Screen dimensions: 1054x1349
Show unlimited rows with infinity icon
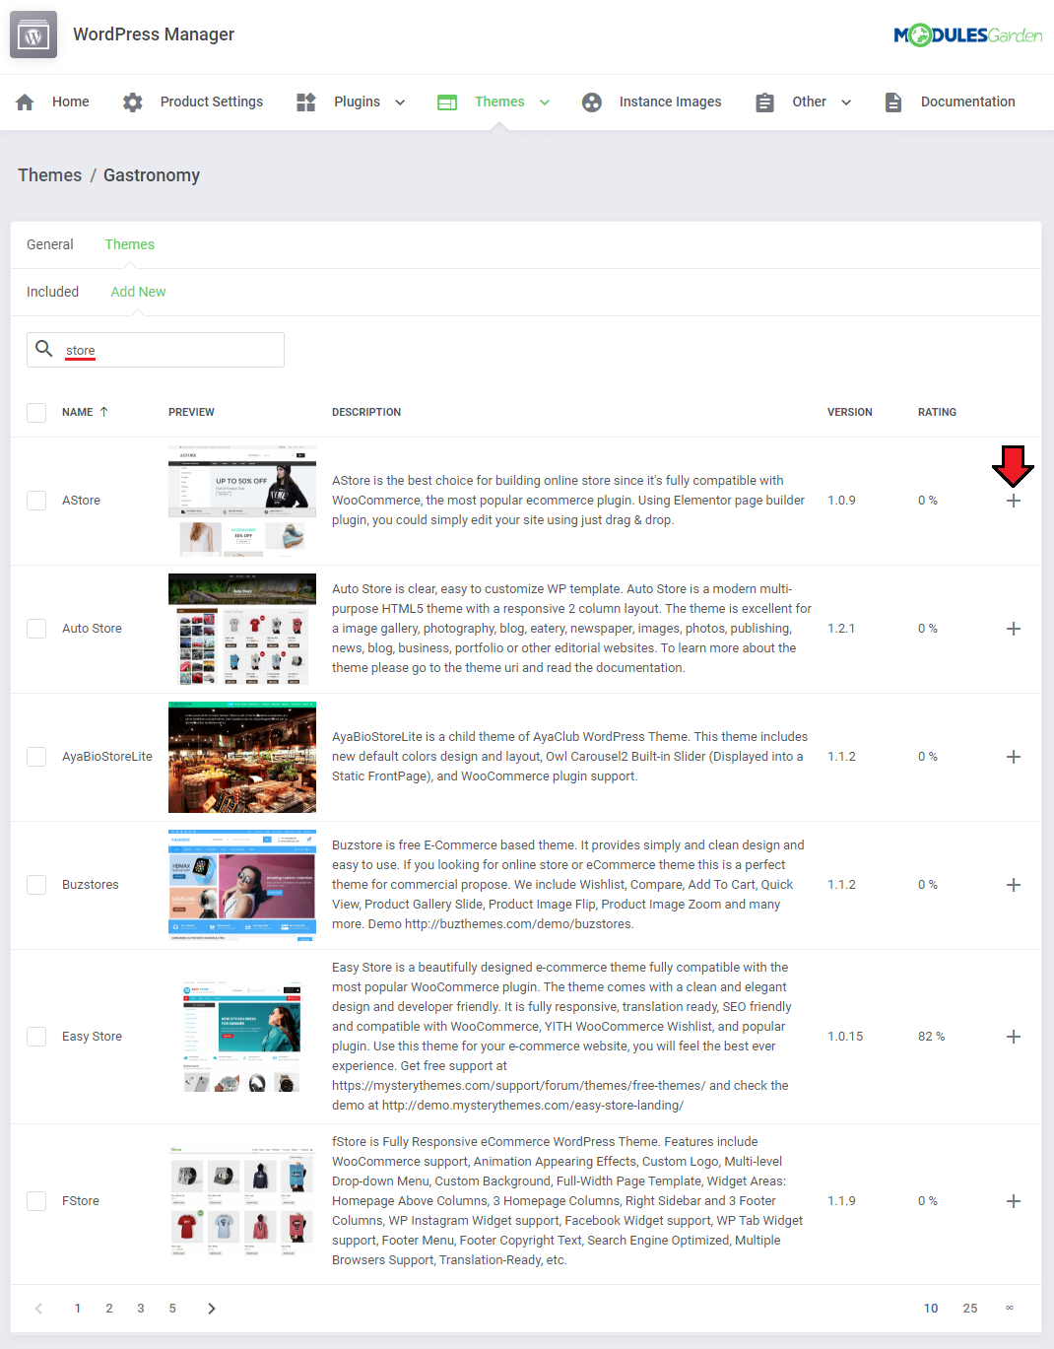[x=1010, y=1309]
